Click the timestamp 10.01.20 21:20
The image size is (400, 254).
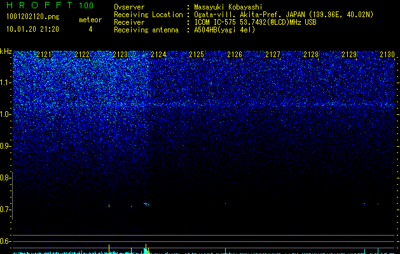pos(32,29)
